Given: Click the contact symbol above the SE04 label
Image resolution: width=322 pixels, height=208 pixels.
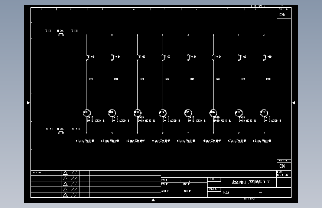Looking at the screenshot, I should [x=163, y=57].
